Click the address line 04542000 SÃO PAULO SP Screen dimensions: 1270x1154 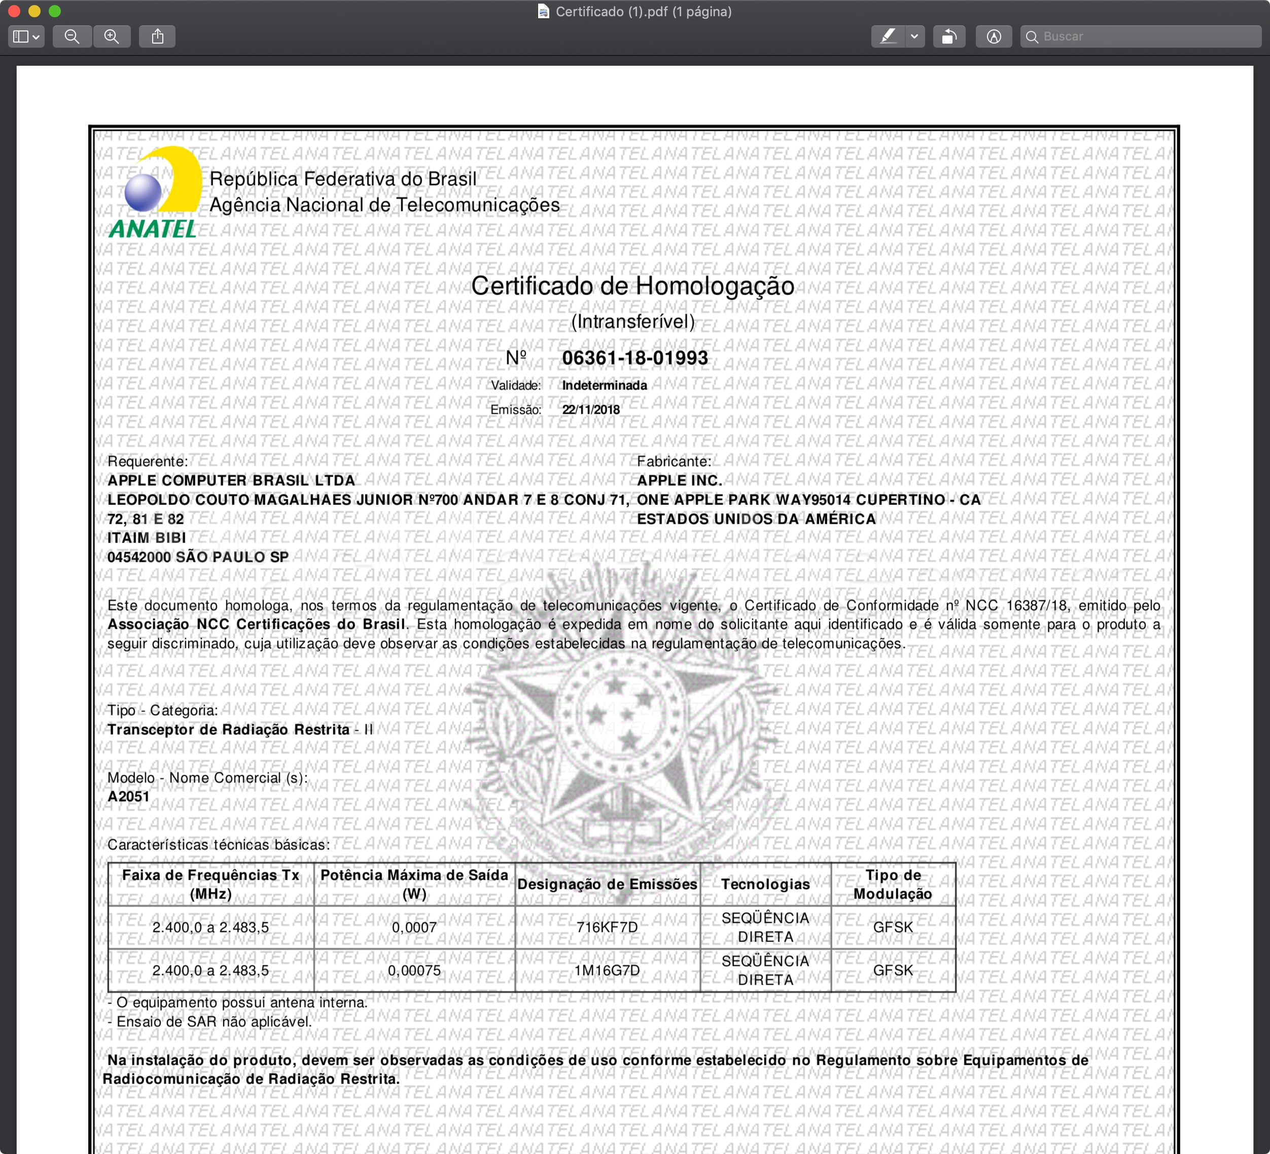coord(198,557)
